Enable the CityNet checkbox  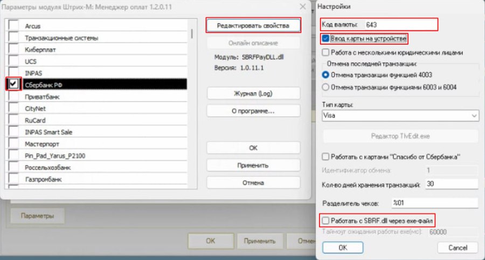pos(13,108)
